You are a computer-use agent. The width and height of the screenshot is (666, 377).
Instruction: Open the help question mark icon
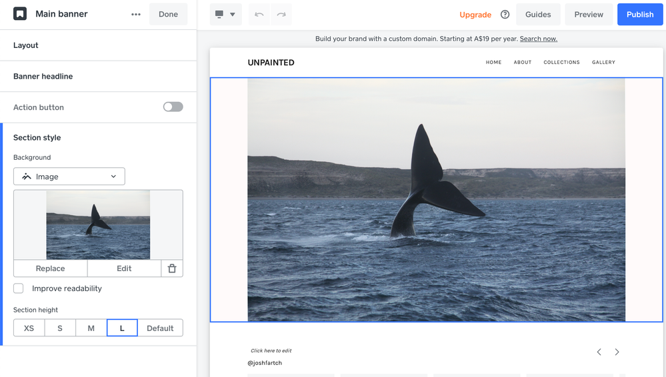pos(505,14)
